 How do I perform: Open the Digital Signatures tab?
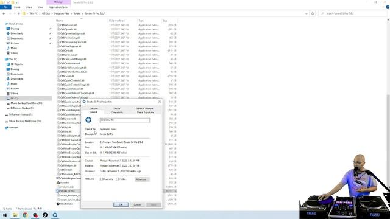[146, 113]
